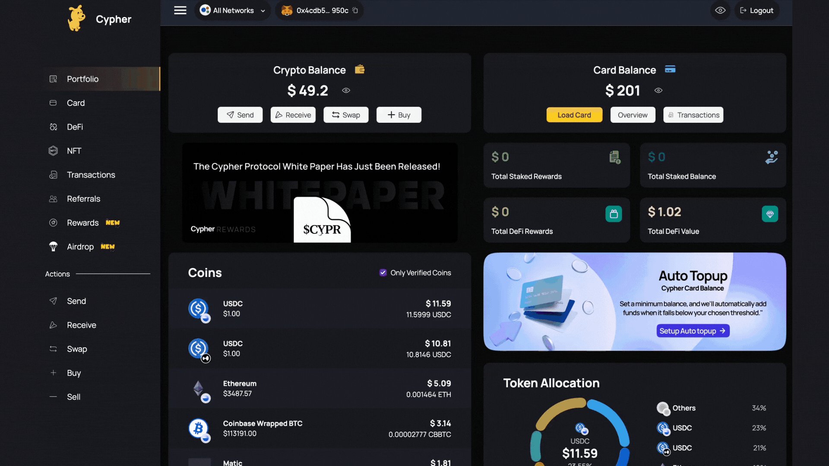
Task: Click the Coinbase Wrapped BTC coin icon
Action: pyautogui.click(x=199, y=428)
